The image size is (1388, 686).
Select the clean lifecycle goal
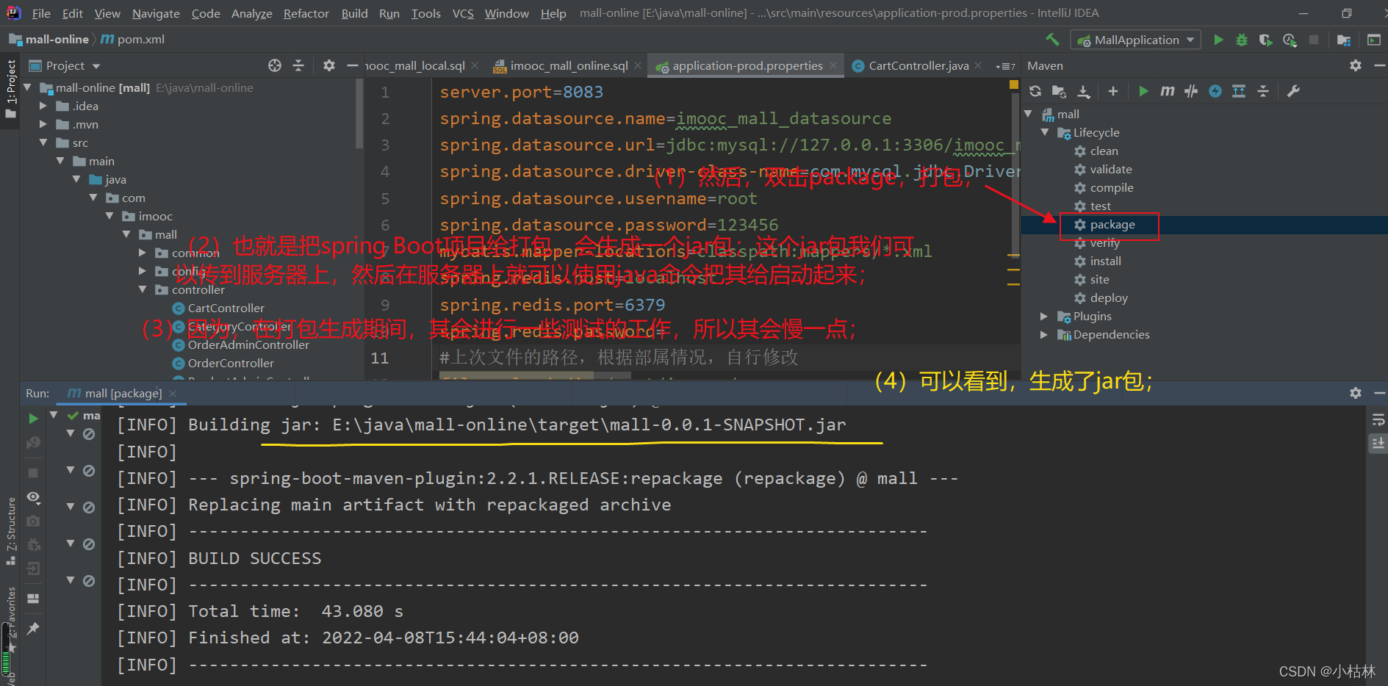tap(1104, 151)
